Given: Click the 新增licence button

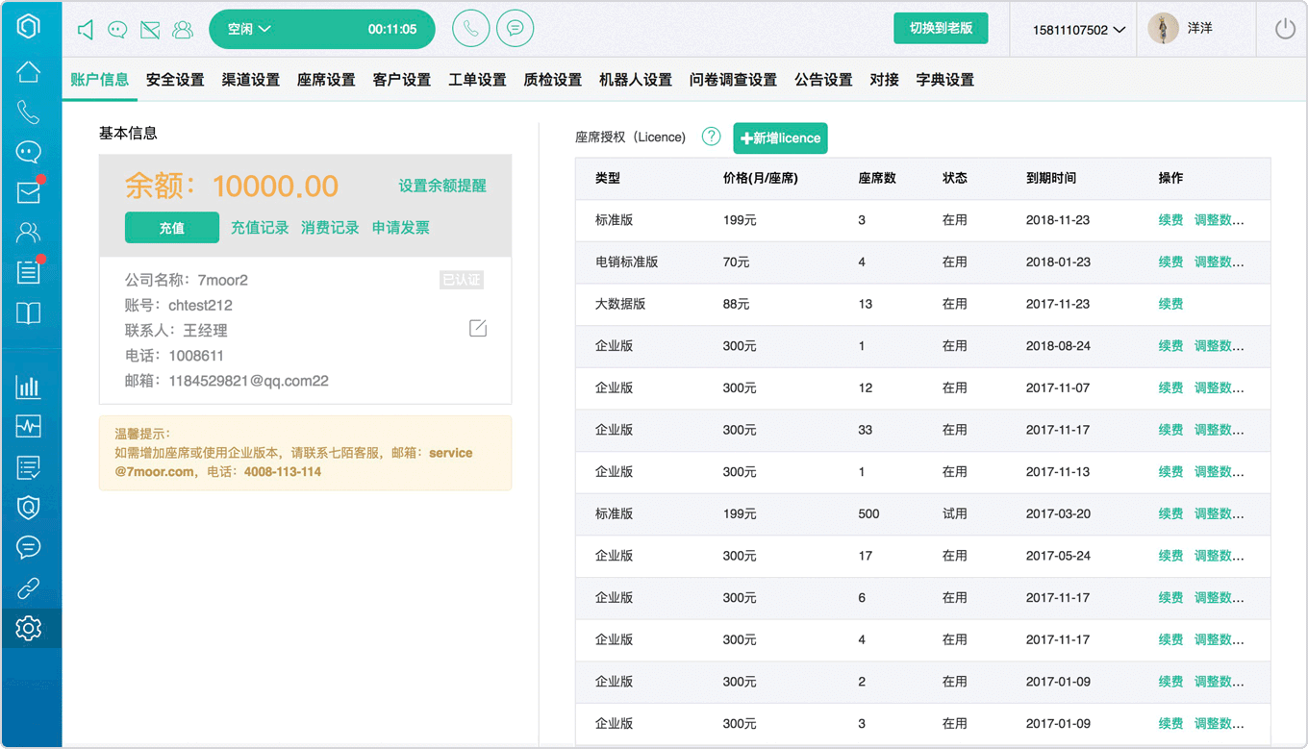Looking at the screenshot, I should (780, 138).
